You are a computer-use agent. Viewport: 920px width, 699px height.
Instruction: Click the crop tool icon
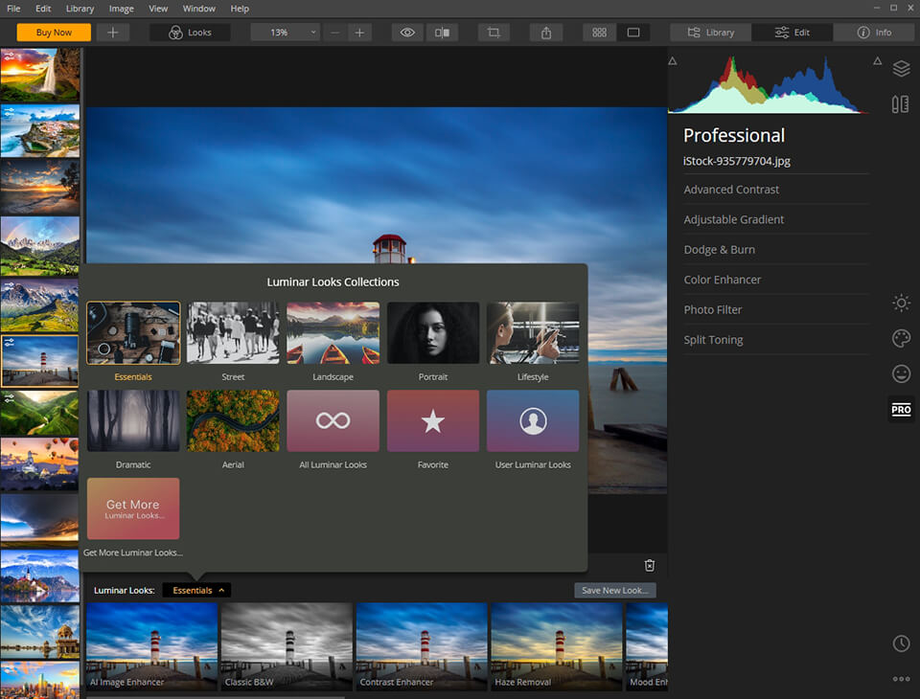[x=494, y=33]
